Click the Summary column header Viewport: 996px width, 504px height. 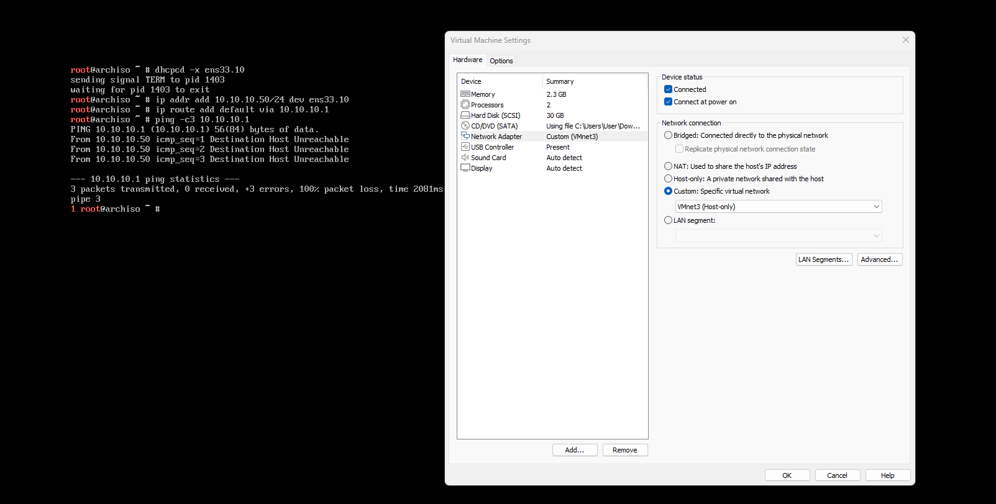[x=595, y=81]
